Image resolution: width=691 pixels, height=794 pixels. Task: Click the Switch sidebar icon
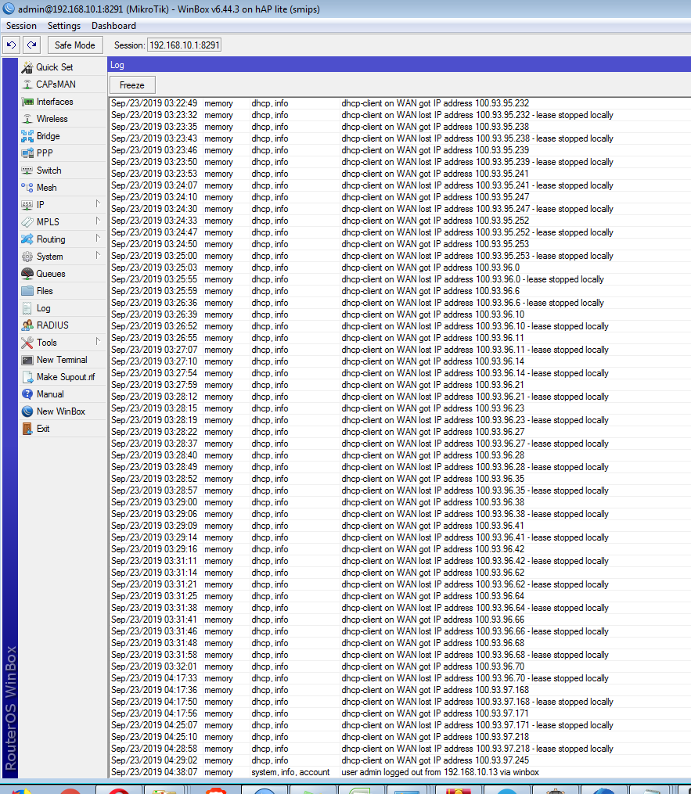click(x=27, y=171)
